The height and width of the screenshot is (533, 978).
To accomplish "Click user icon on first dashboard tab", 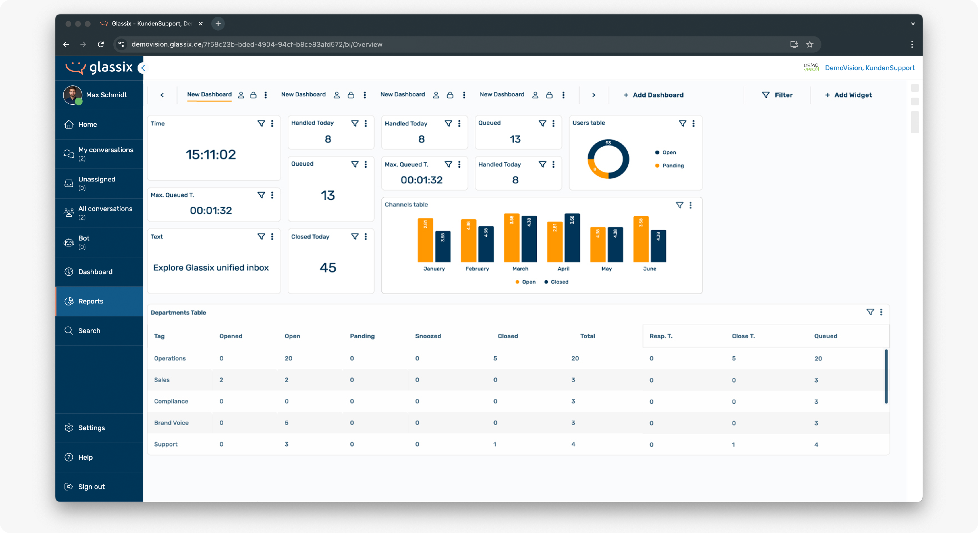I will click(241, 95).
